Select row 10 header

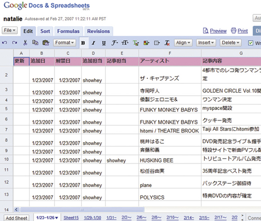click(6, 160)
